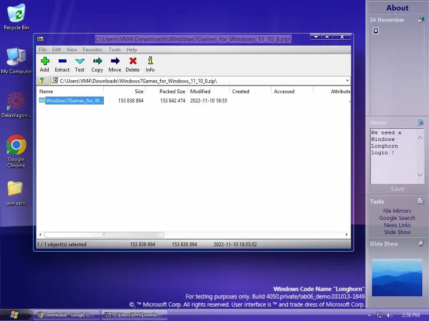Select the win aero folder icon
The image size is (429, 321).
pos(16,193)
